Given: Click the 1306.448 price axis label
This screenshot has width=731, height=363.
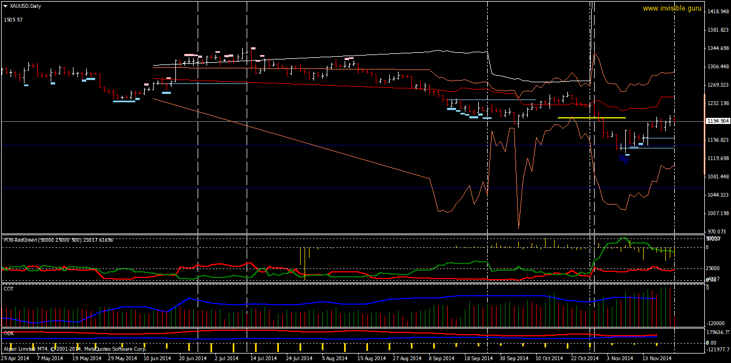Looking at the screenshot, I should [x=718, y=67].
